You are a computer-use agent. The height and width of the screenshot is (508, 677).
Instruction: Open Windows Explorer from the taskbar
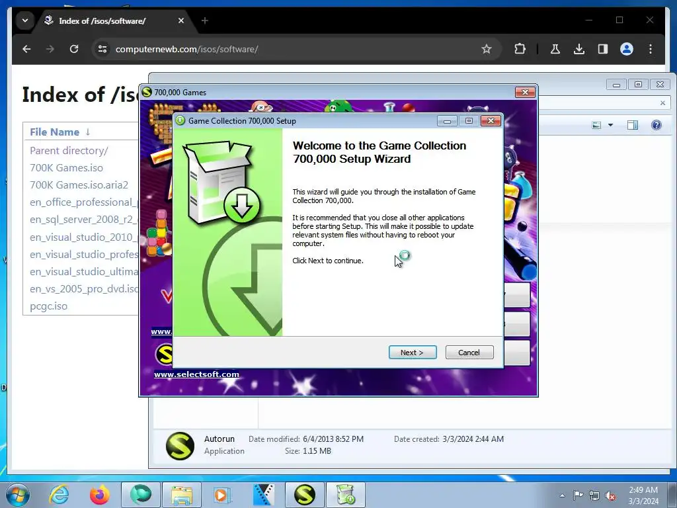click(x=181, y=495)
